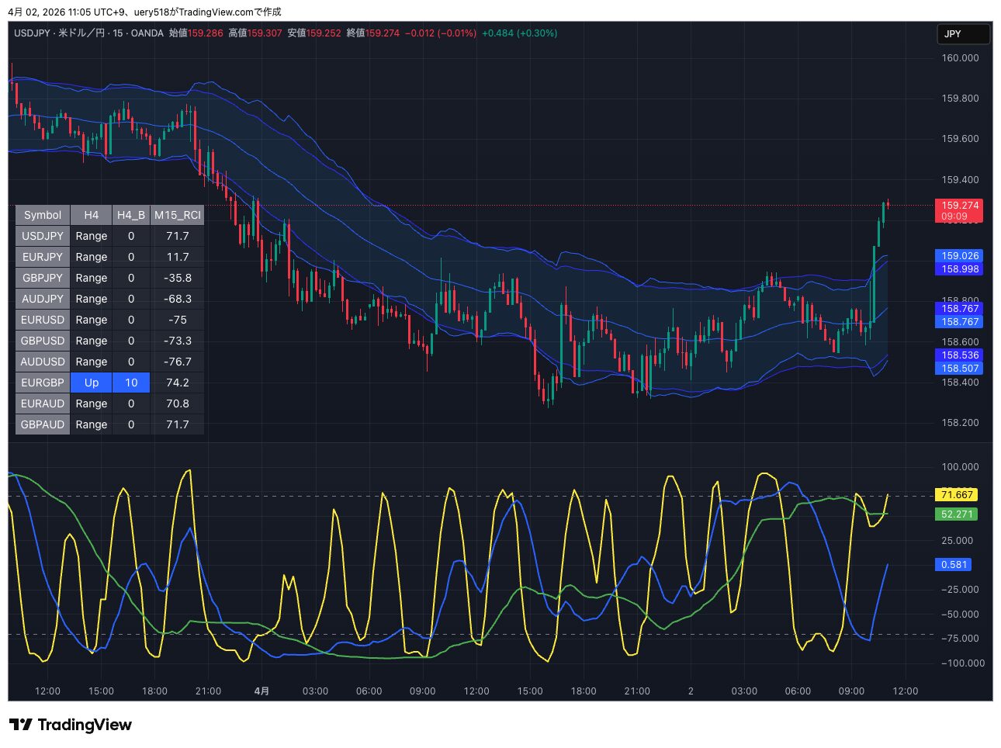Click the 21:00 label left of '4月'

tap(208, 691)
